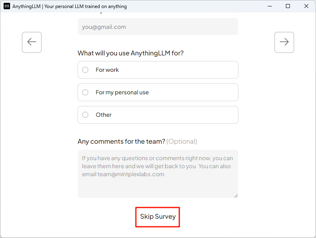Click the 'Other' option label text
The height and width of the screenshot is (238, 316).
tap(104, 115)
